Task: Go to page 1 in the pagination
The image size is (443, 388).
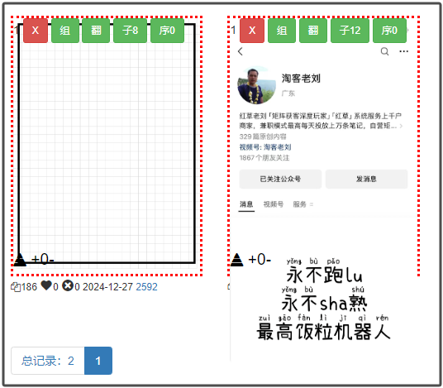Action: point(98,361)
